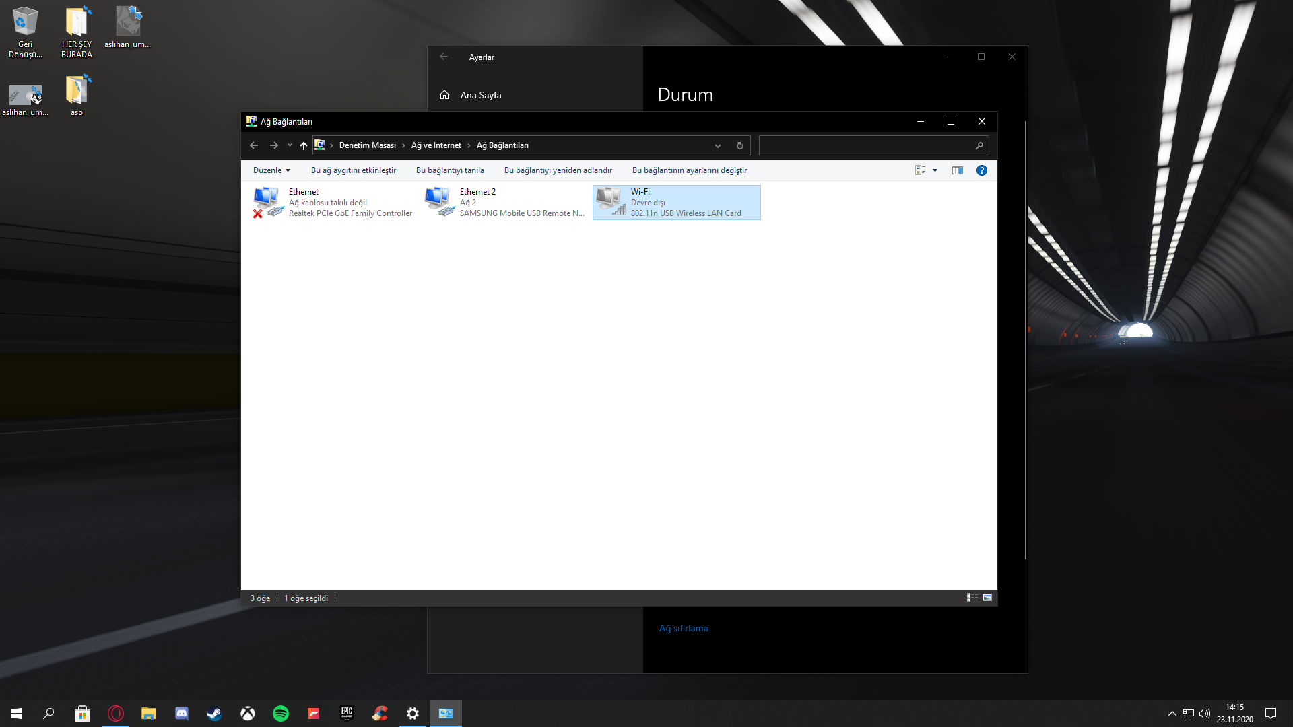Select the Ethernet 2 Samsung adapter
Image resolution: width=1293 pixels, height=727 pixels.
(x=438, y=202)
